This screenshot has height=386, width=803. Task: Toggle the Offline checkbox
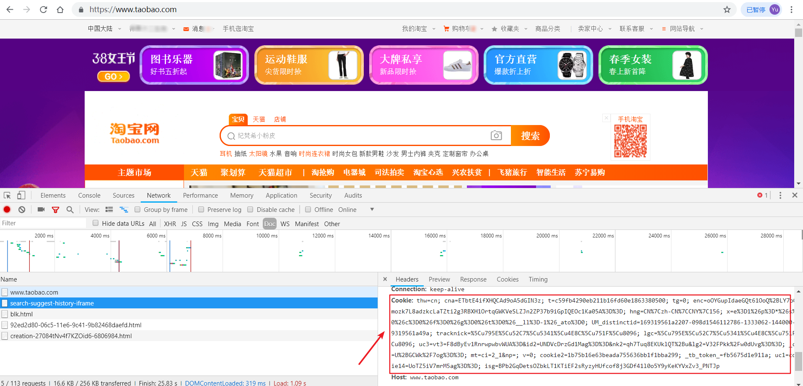click(x=308, y=209)
